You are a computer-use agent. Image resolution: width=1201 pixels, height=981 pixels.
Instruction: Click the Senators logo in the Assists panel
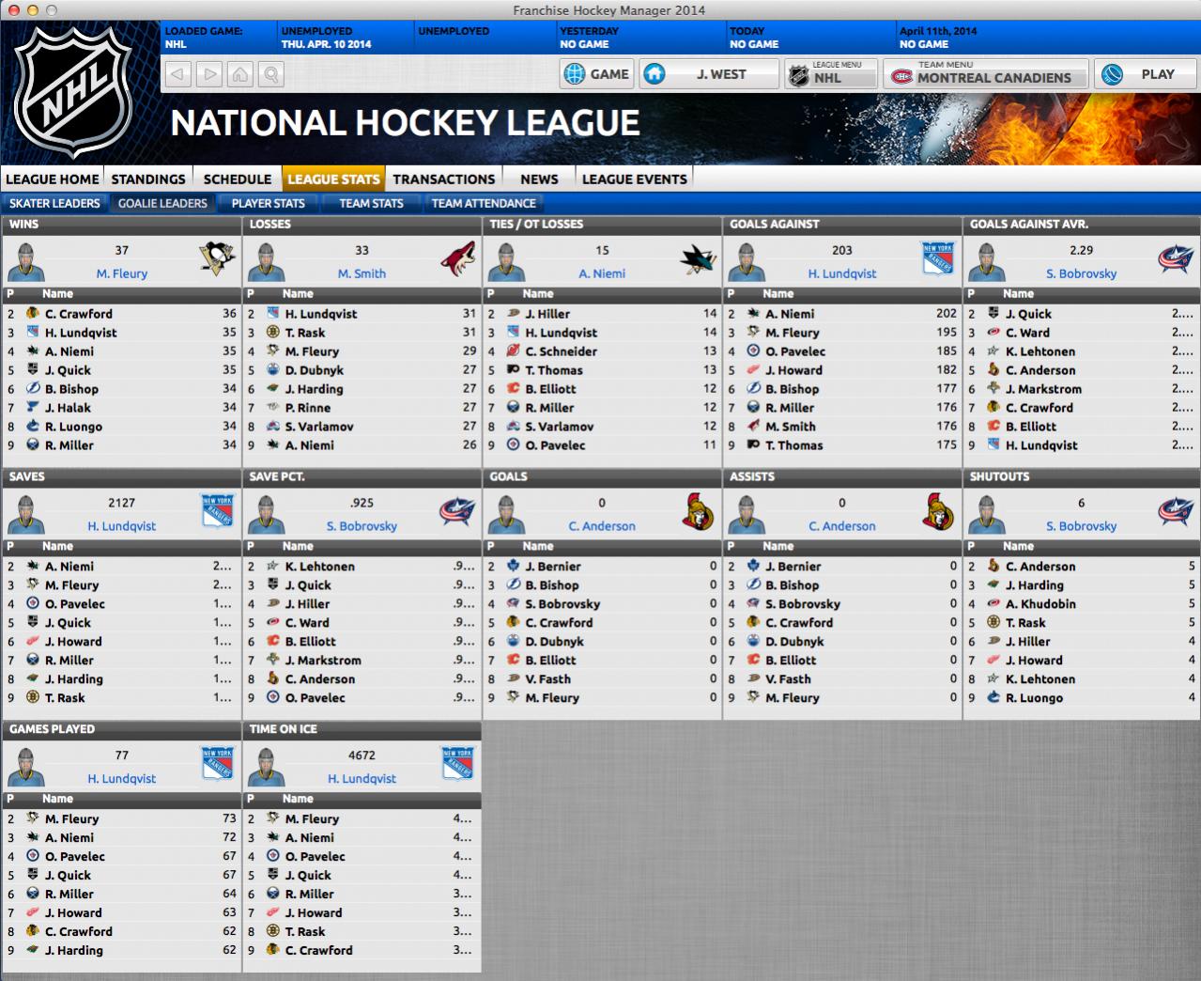point(938,511)
